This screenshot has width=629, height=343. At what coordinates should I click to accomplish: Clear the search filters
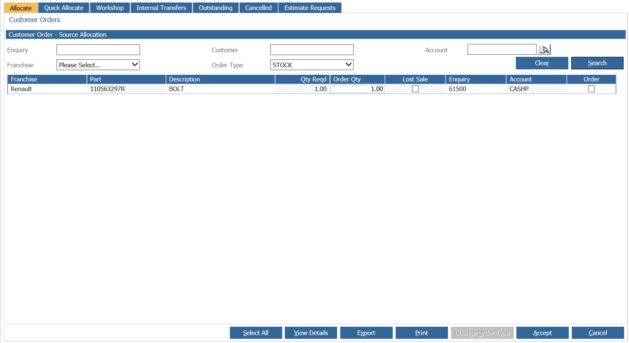542,63
